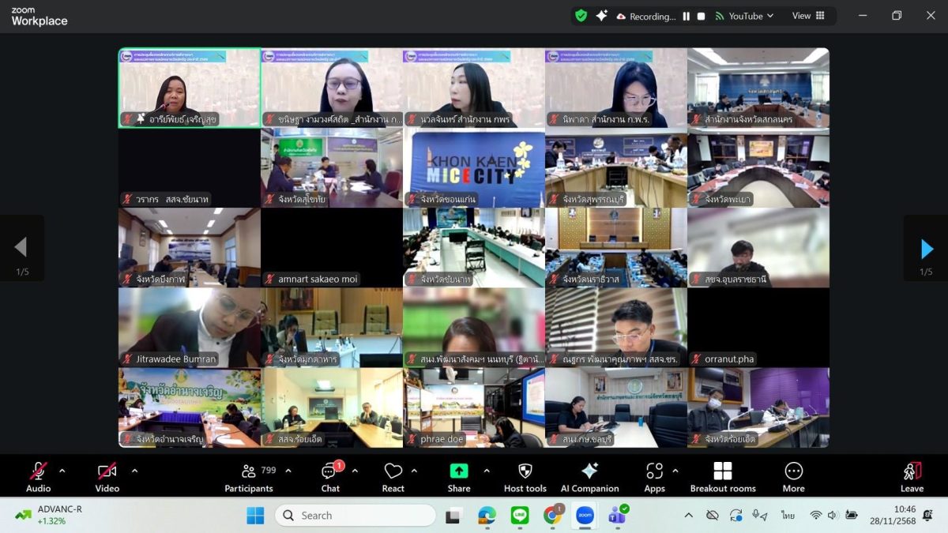Open the View layout menu

pos(808,16)
